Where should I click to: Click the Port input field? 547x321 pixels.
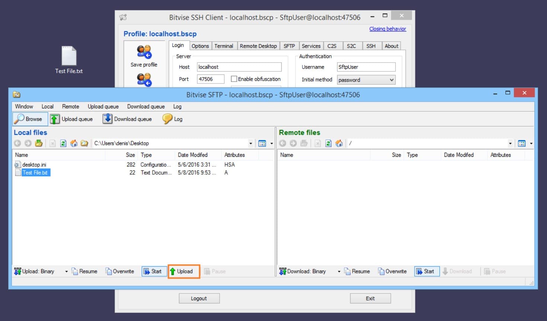coord(211,79)
